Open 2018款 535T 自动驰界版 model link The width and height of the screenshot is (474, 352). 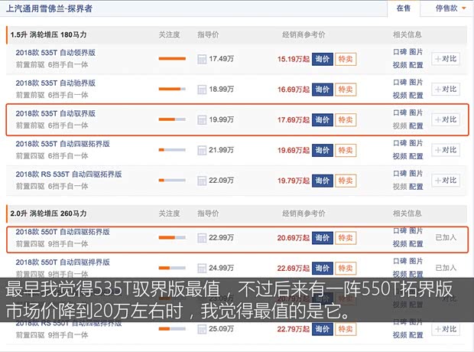click(56, 83)
